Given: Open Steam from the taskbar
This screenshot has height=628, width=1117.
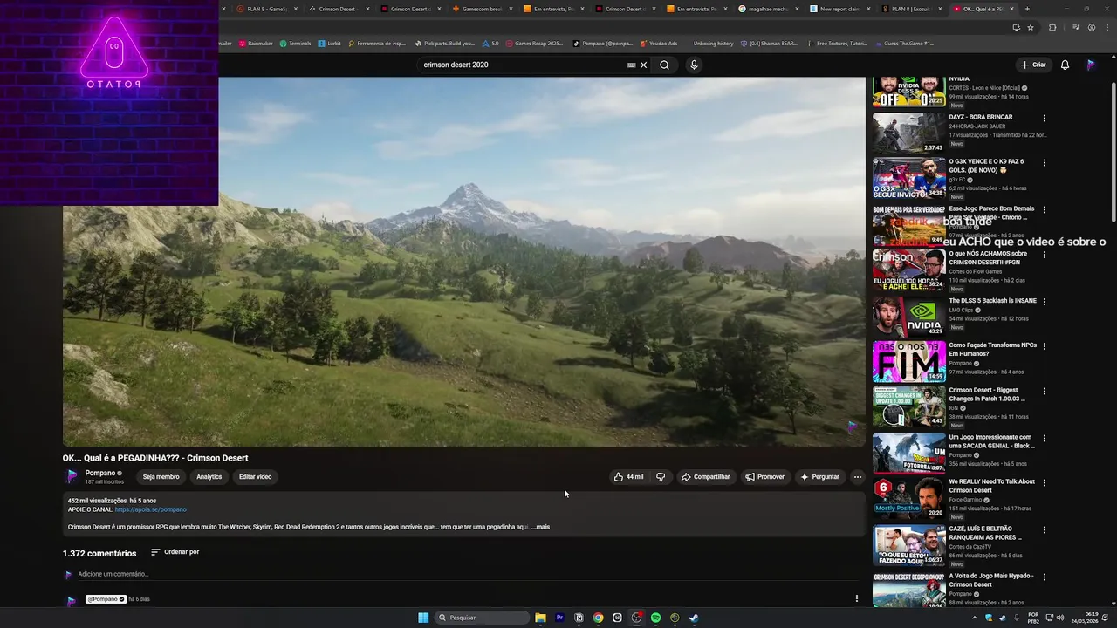Looking at the screenshot, I should tap(694, 618).
